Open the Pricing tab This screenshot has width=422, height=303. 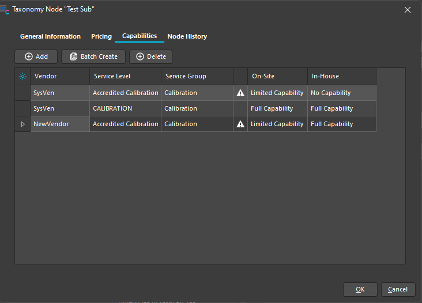pos(101,36)
